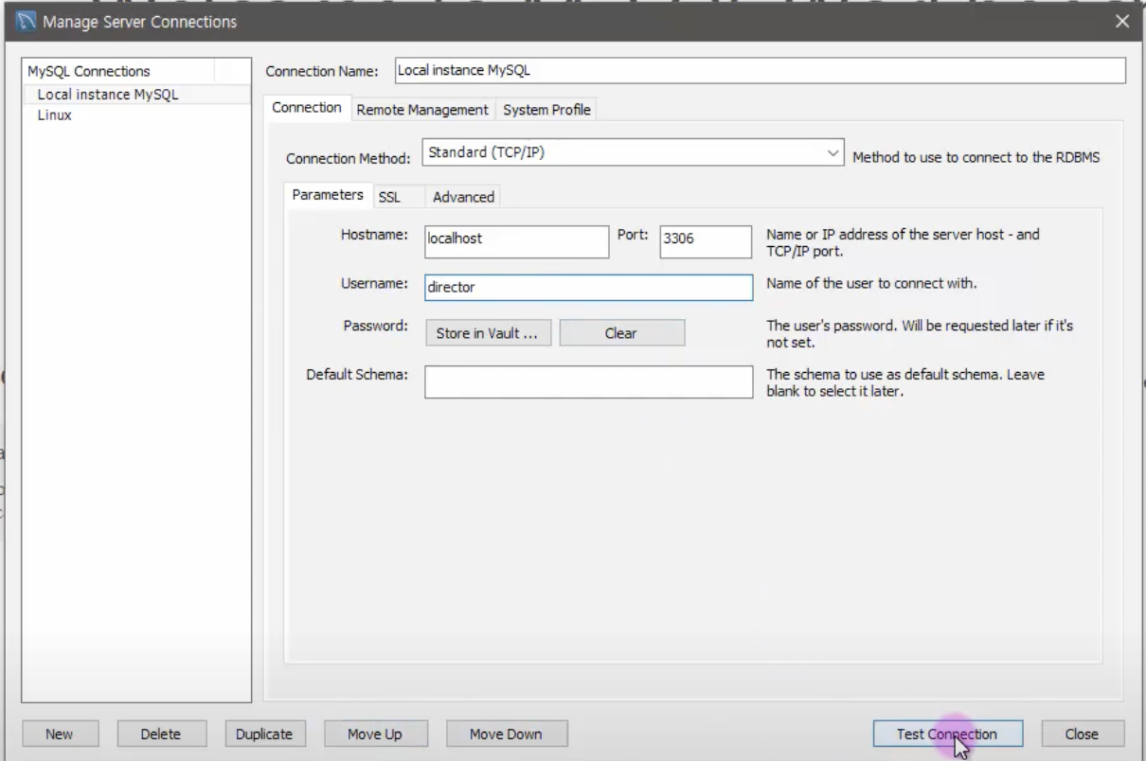Delete the selected connection
This screenshot has height=761, width=1146.
coord(160,734)
